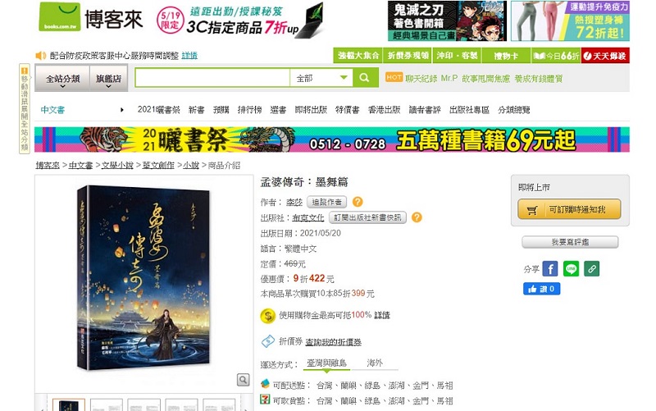Viewport: 656px width, 411px height.
Task: Open the 博客來 books.com.tw logo
Action: pyautogui.click(x=91, y=17)
